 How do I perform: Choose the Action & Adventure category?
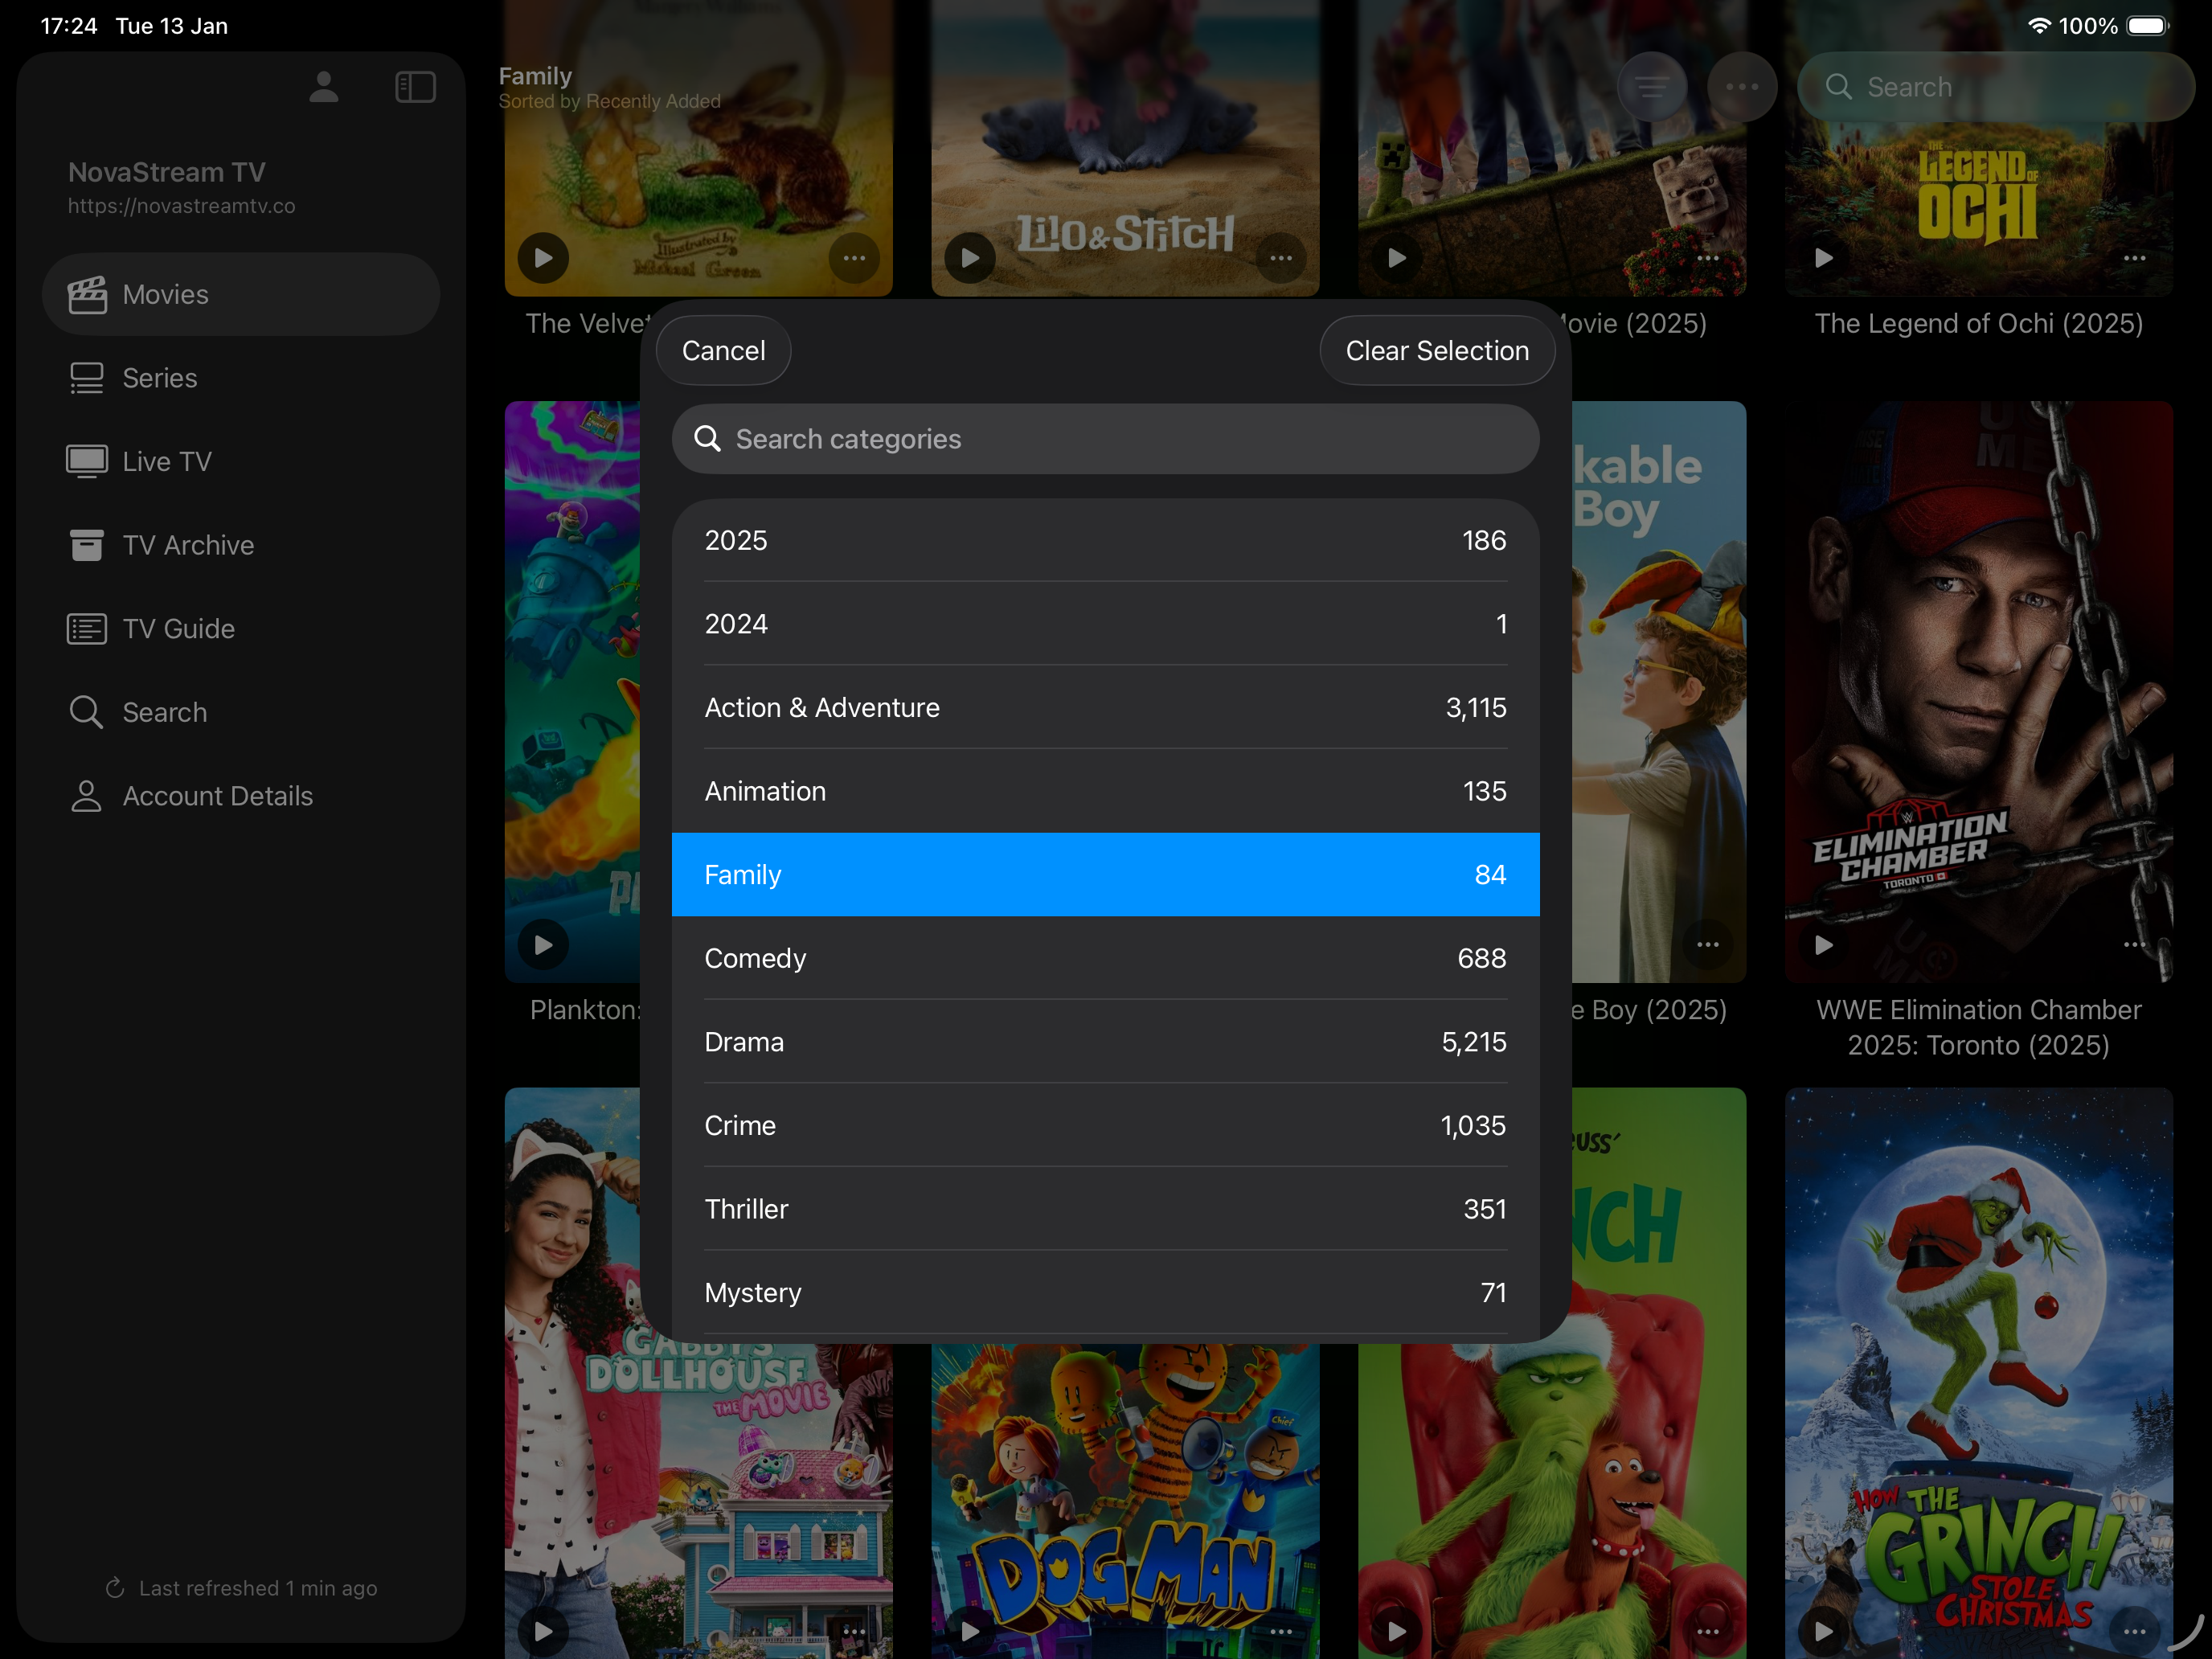click(1105, 707)
